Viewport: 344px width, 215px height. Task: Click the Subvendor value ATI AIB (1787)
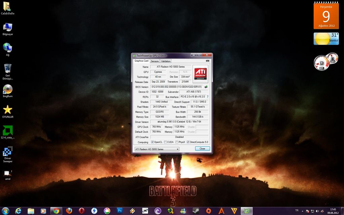[x=194, y=92]
